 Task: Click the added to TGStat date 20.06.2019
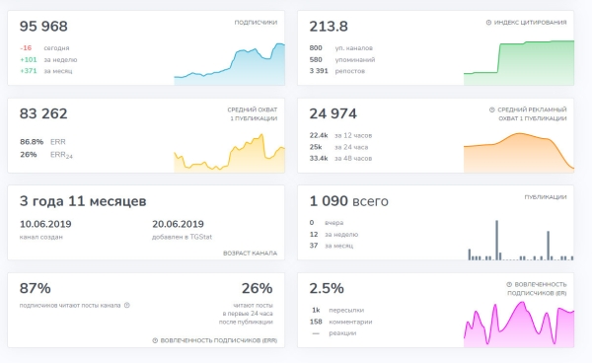coord(178,224)
